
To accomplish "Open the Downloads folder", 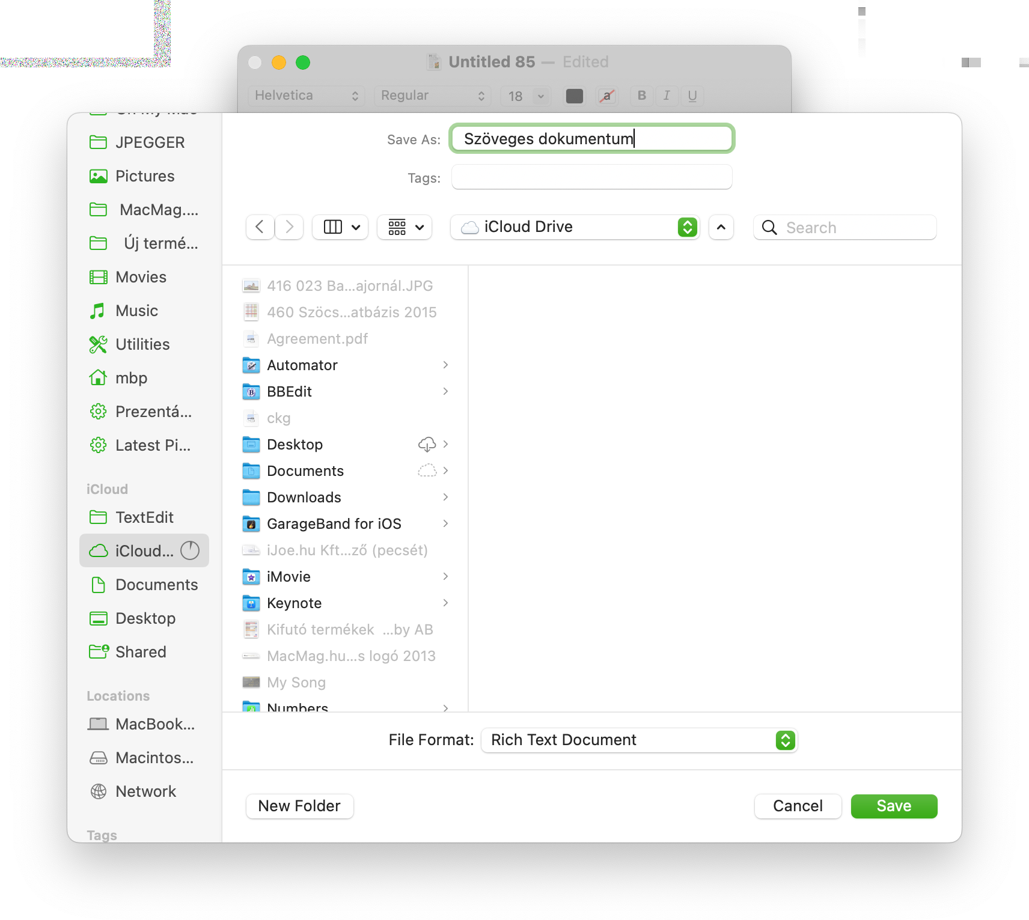I will point(346,498).
